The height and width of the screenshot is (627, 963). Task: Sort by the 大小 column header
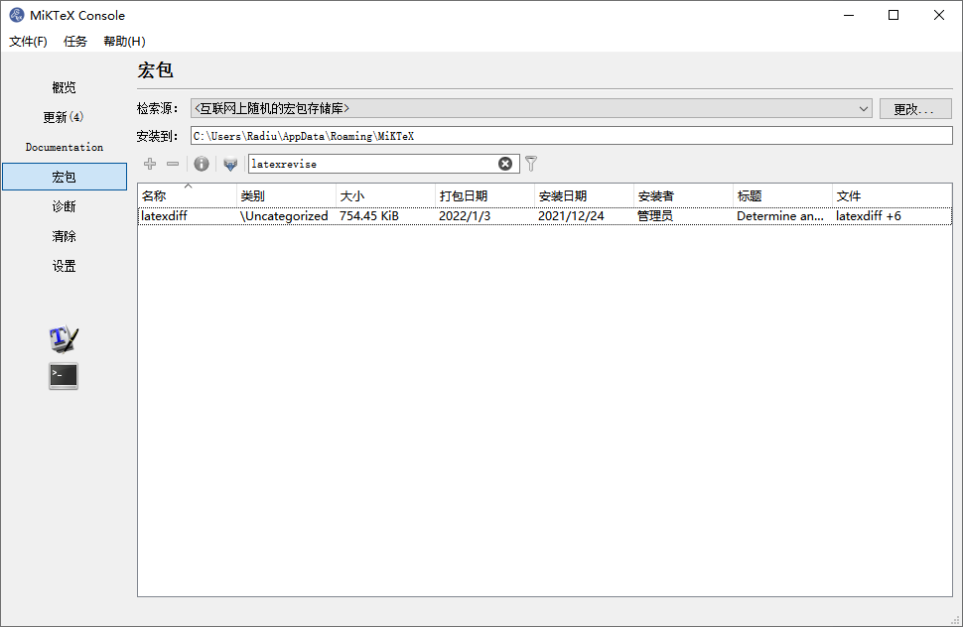pos(385,195)
